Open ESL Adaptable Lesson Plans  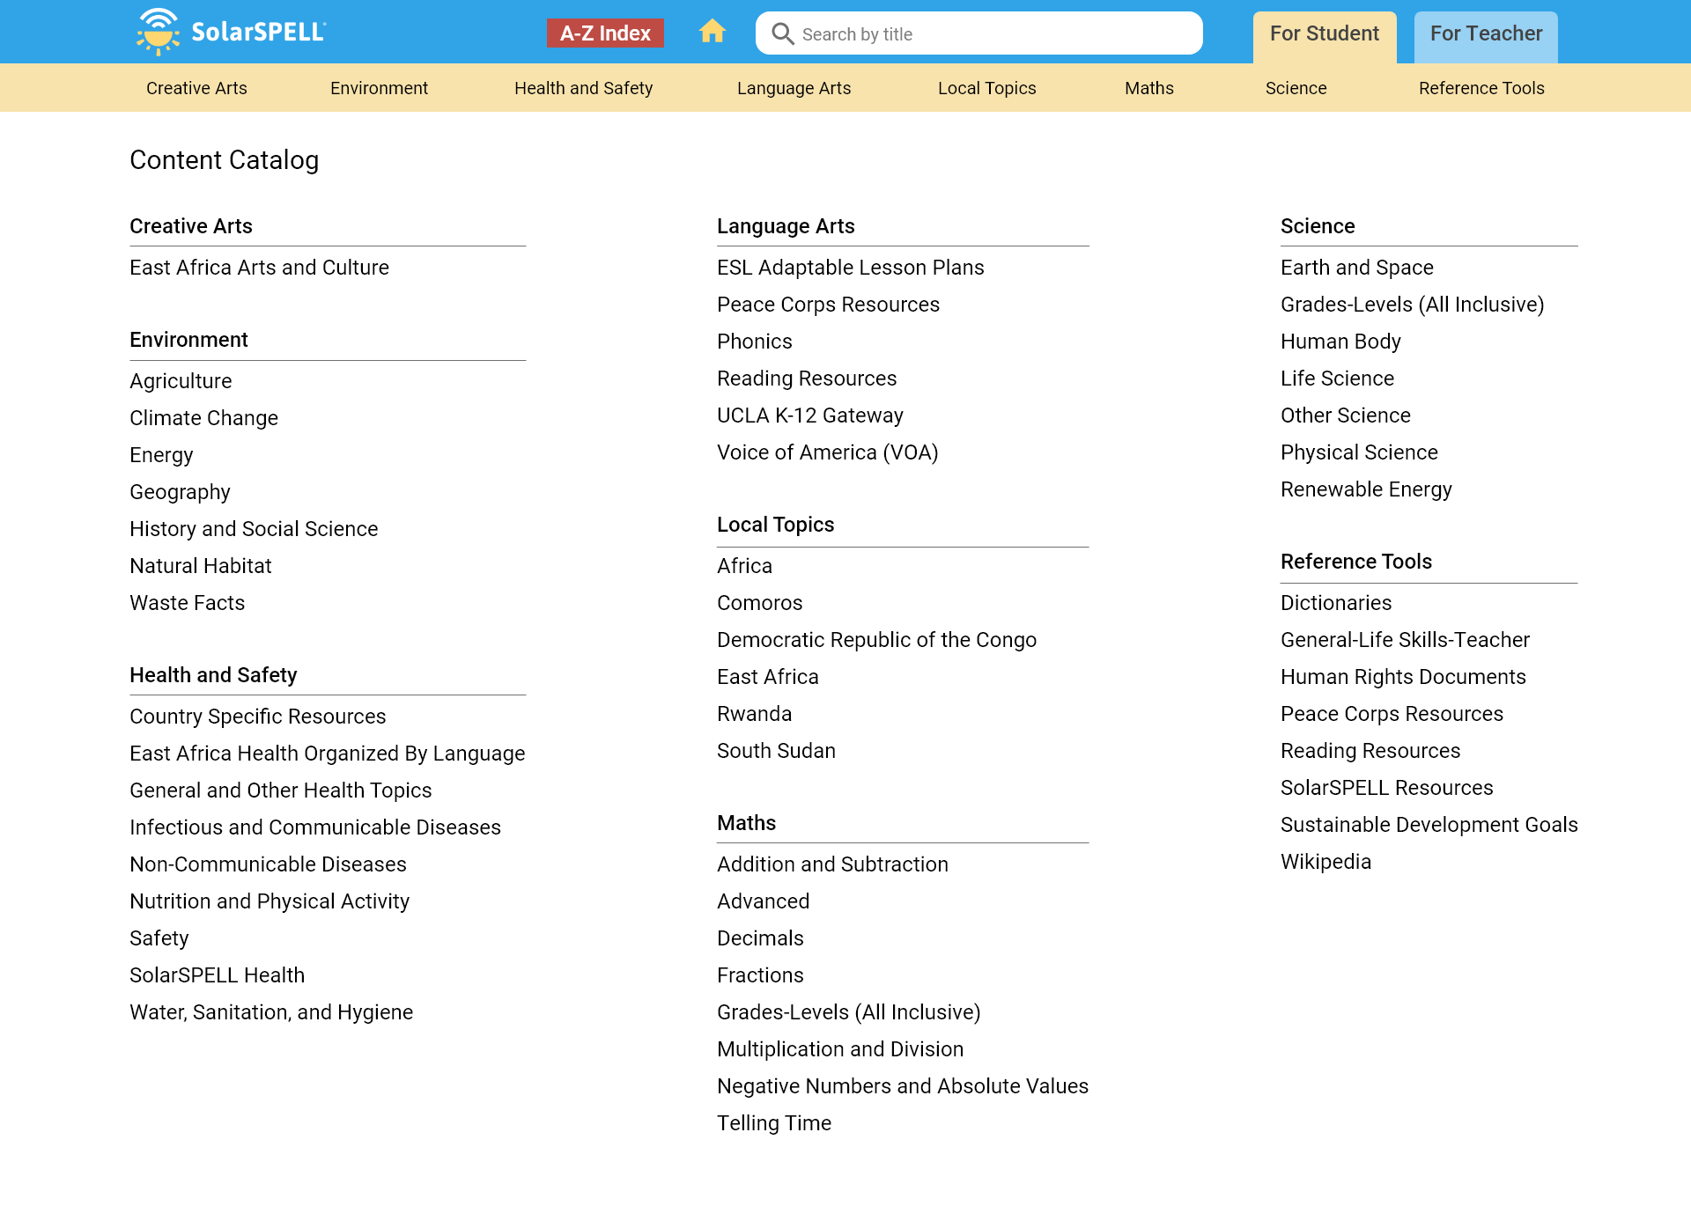[850, 268]
